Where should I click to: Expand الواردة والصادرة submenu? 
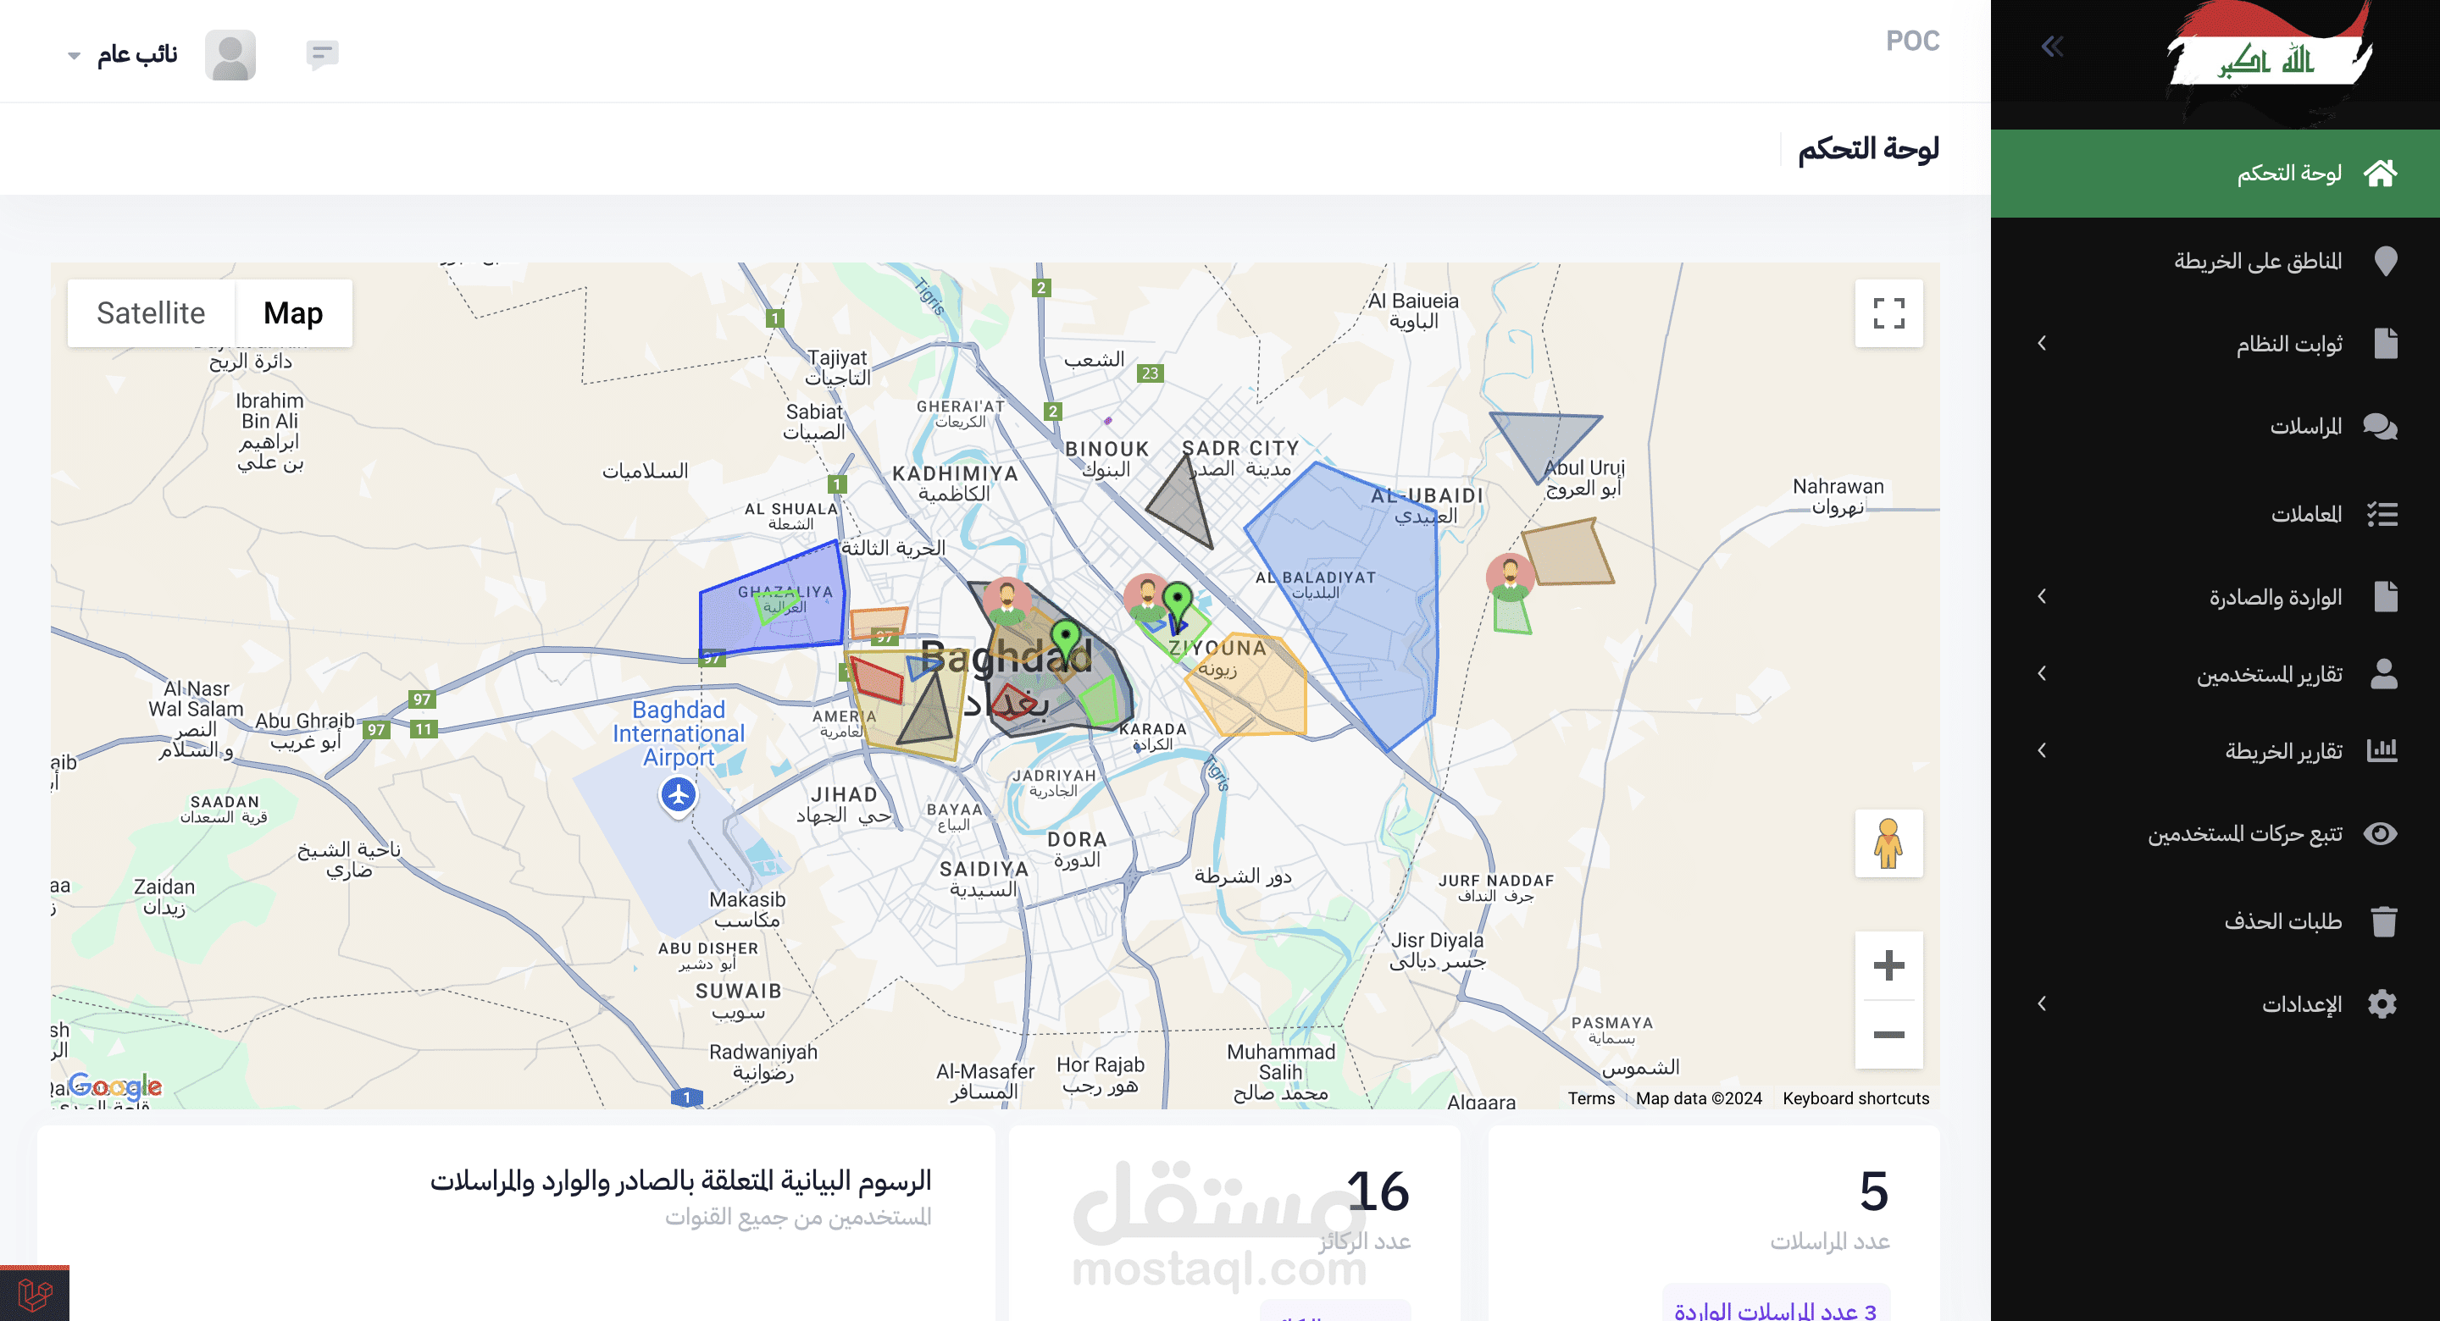[x=2042, y=597]
